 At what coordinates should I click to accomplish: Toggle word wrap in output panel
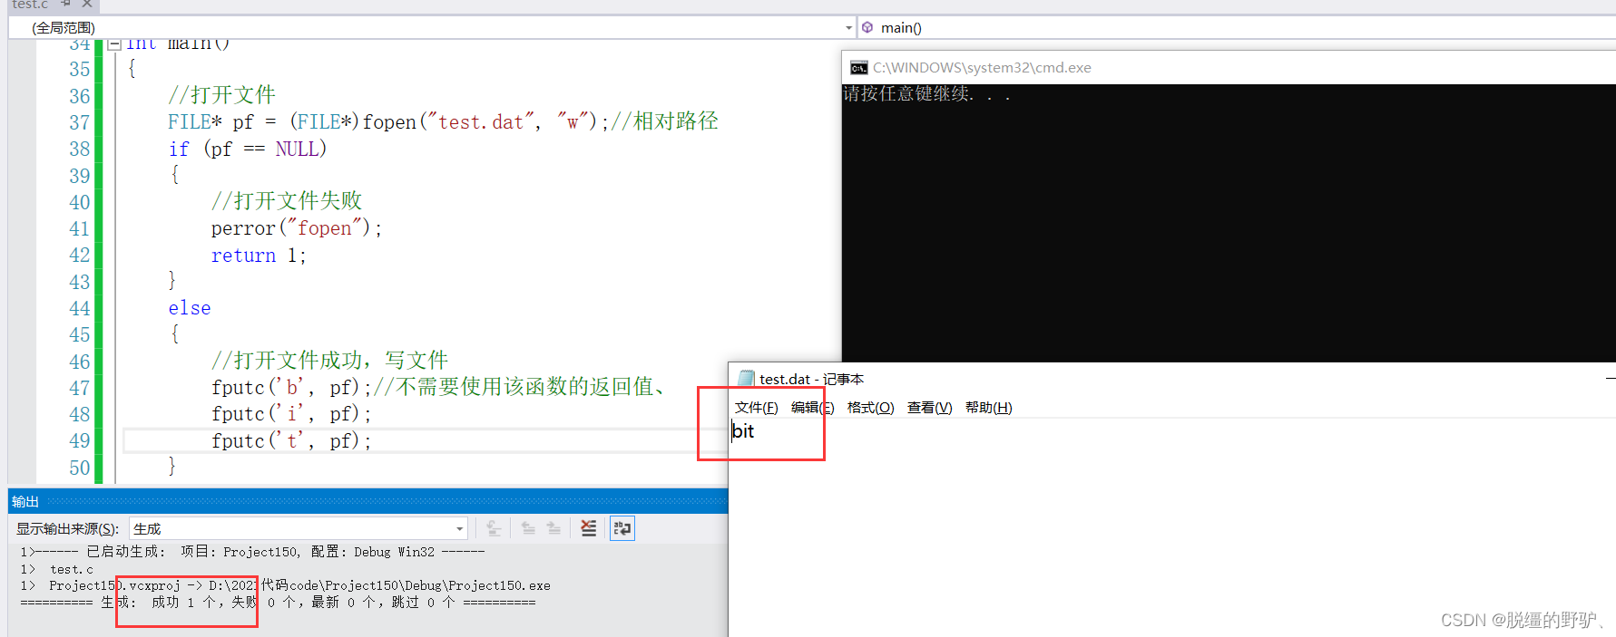click(622, 528)
